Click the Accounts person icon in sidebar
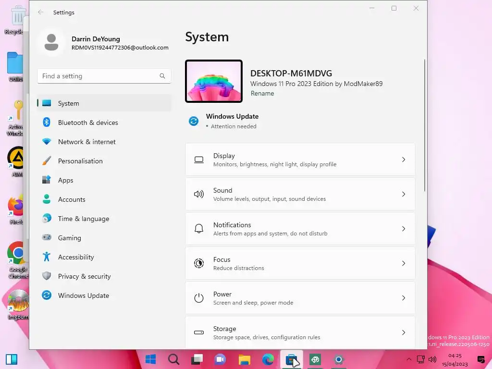Image resolution: width=492 pixels, height=369 pixels. pyautogui.click(x=47, y=199)
